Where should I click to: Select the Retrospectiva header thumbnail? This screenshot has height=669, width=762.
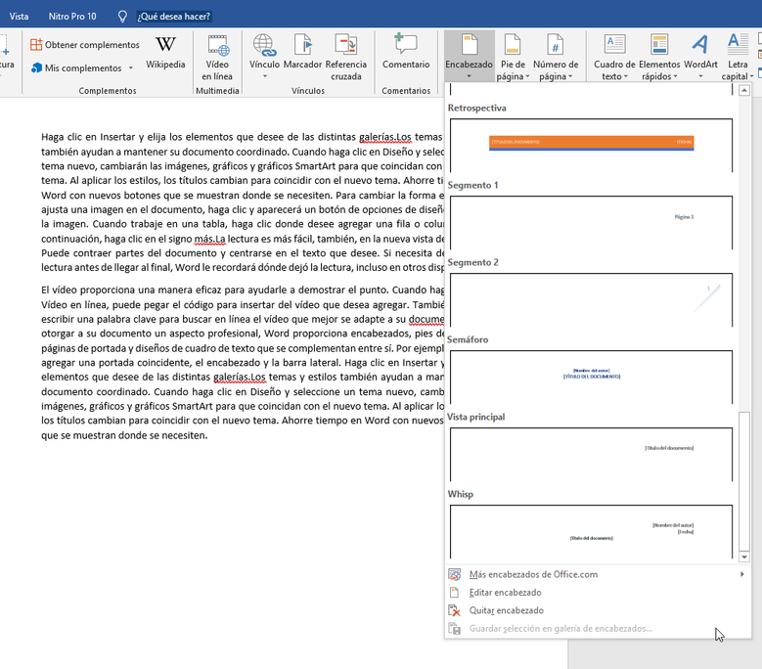pos(590,143)
